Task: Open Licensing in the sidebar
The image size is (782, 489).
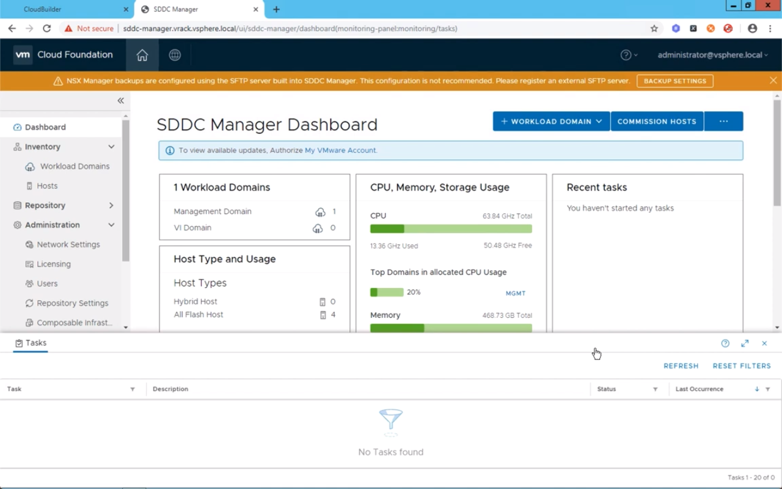Action: [54, 264]
